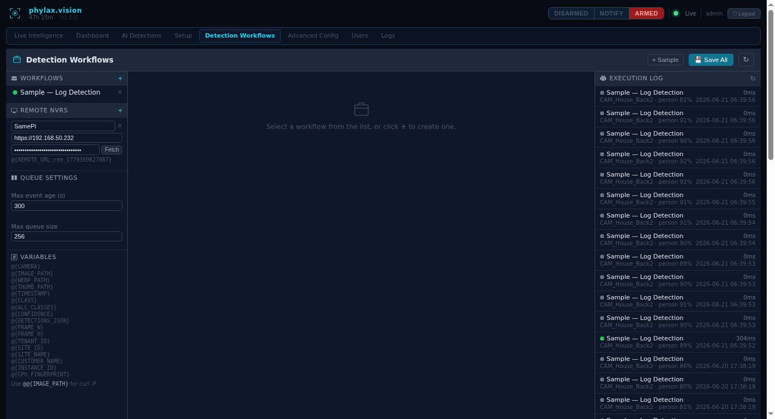Open the log entry with person 81% at 06:39:56
775x419 pixels.
point(678,96)
